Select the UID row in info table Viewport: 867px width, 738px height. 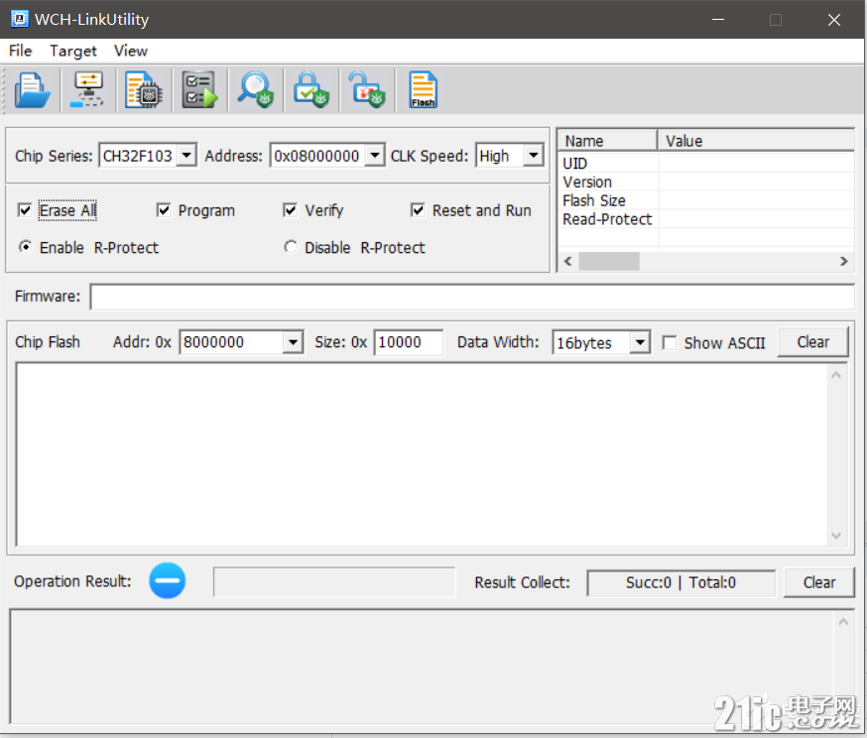(x=706, y=164)
